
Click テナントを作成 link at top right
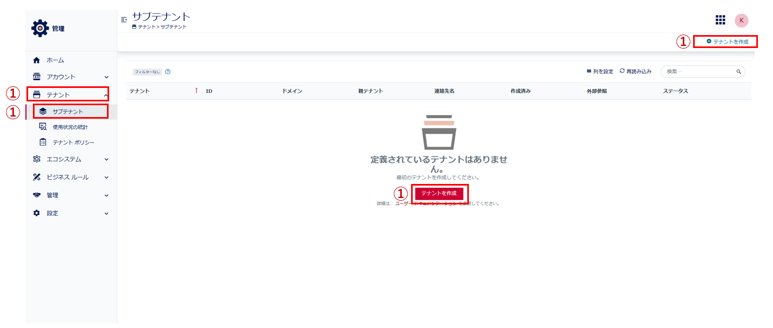click(727, 42)
